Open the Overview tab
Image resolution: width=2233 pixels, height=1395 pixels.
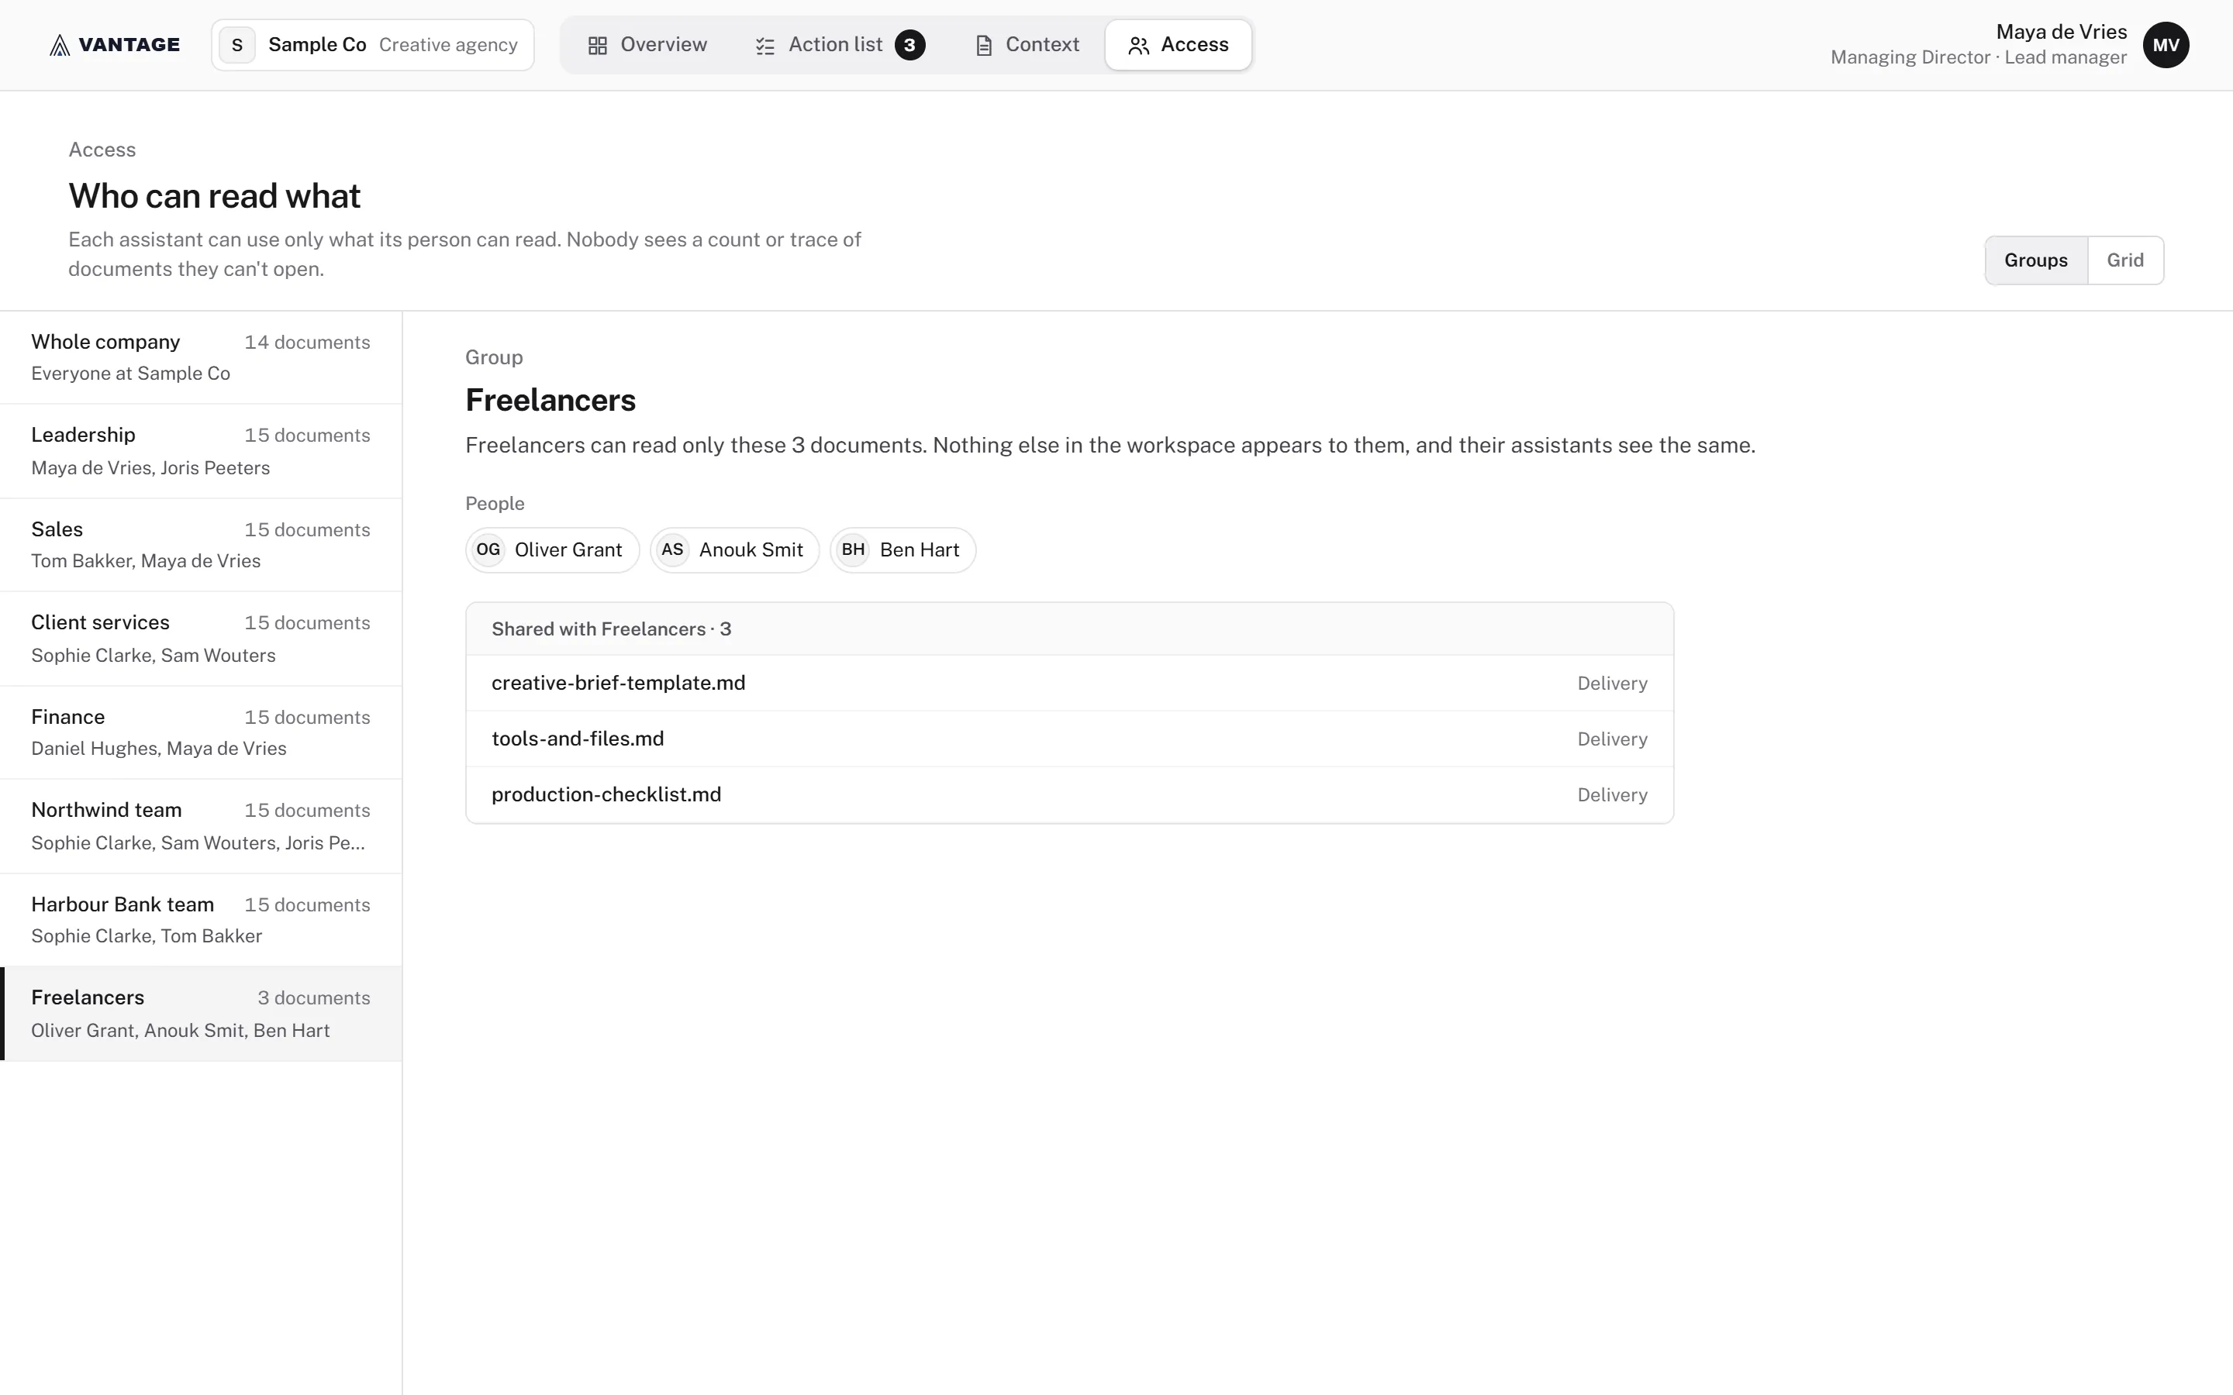(647, 45)
